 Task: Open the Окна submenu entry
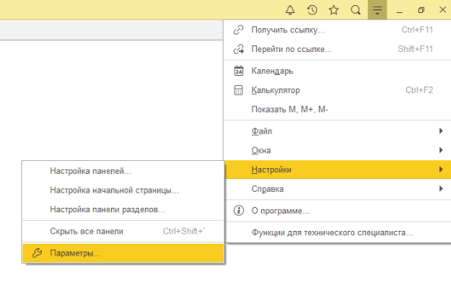pos(338,150)
